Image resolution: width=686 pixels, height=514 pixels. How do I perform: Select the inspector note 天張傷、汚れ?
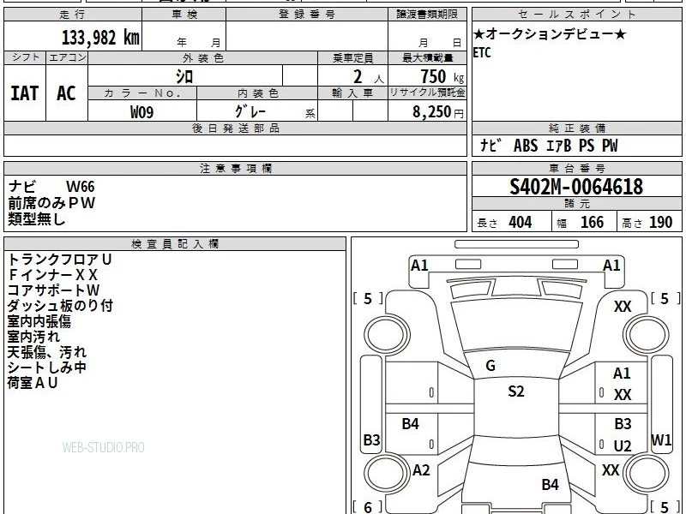(47, 352)
